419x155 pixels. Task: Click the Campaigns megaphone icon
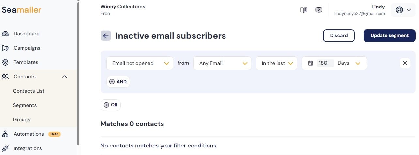click(x=5, y=48)
